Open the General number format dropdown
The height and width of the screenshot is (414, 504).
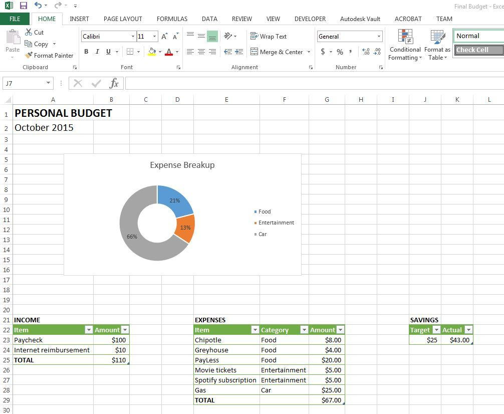(x=379, y=37)
